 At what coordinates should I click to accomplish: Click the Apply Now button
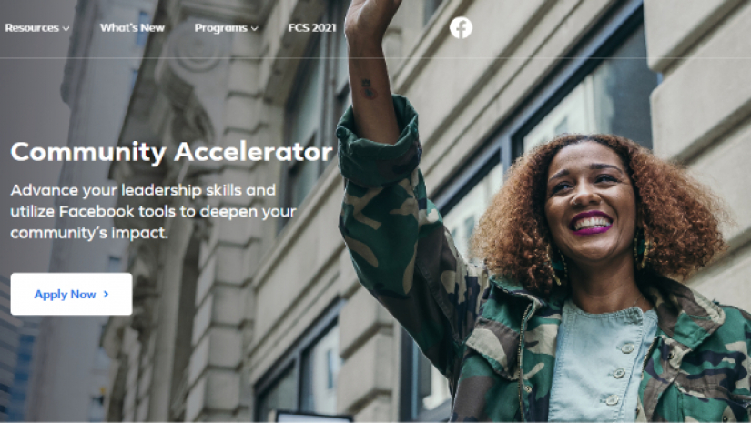pyautogui.click(x=71, y=294)
